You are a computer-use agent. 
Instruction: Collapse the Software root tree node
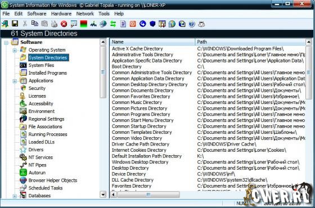6,43
